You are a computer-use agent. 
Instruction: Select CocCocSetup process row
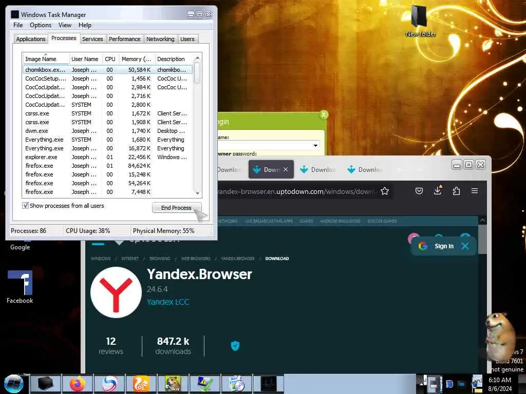coord(108,78)
